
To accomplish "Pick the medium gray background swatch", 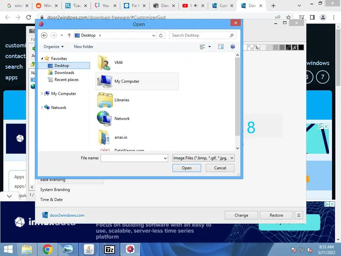I will point(276,47).
